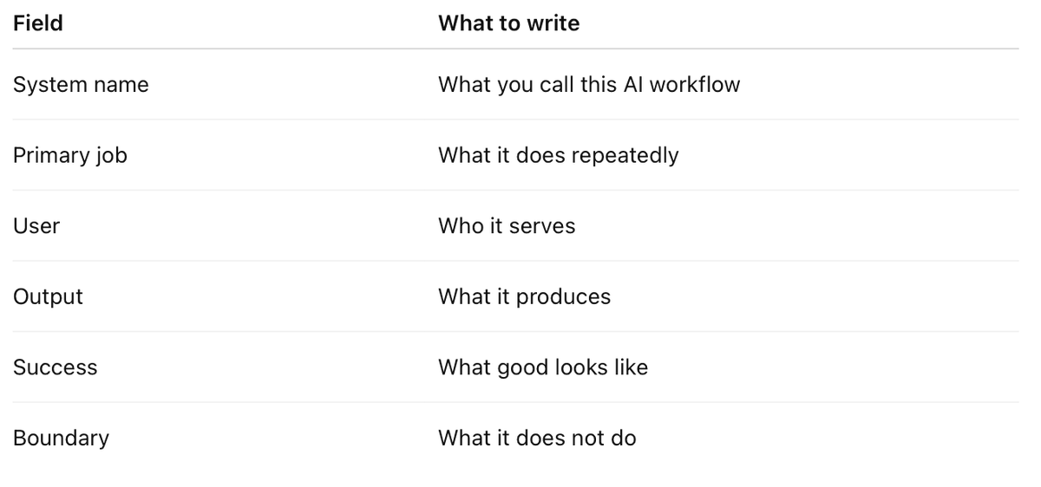The width and height of the screenshot is (1041, 487).
Task: Select the 'Boundary' field cell
Action: coord(61,438)
